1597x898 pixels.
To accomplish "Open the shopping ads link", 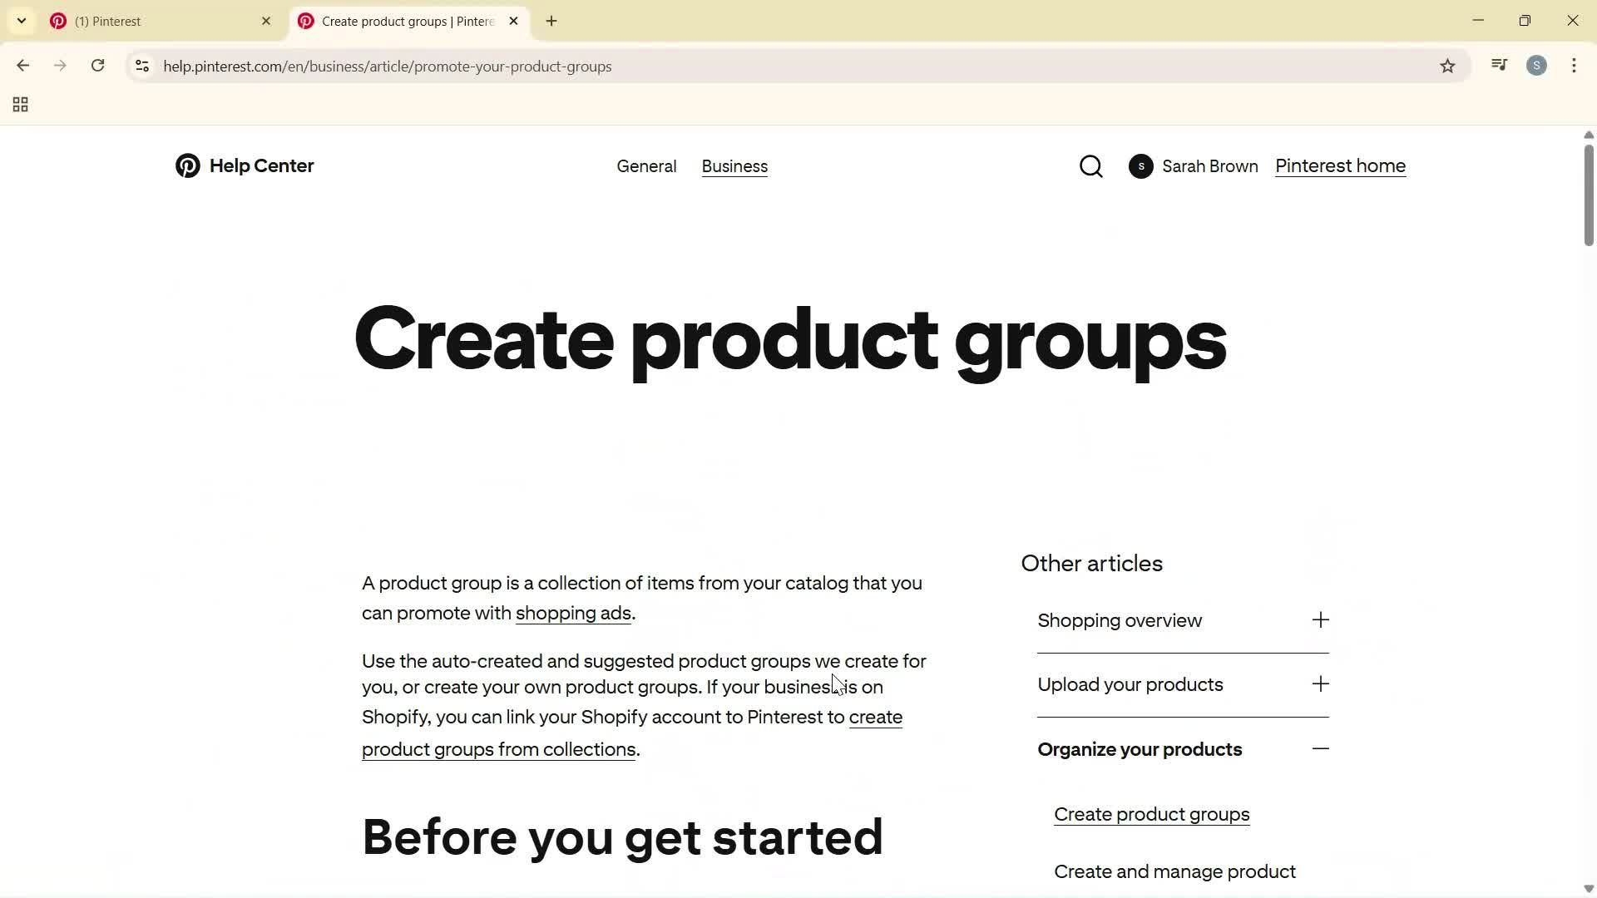I will coord(572,613).
